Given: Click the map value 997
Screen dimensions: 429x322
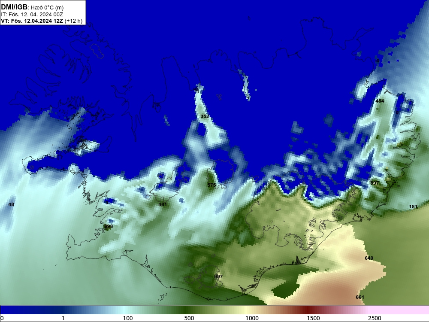Looking at the screenshot, I should pos(218,276).
